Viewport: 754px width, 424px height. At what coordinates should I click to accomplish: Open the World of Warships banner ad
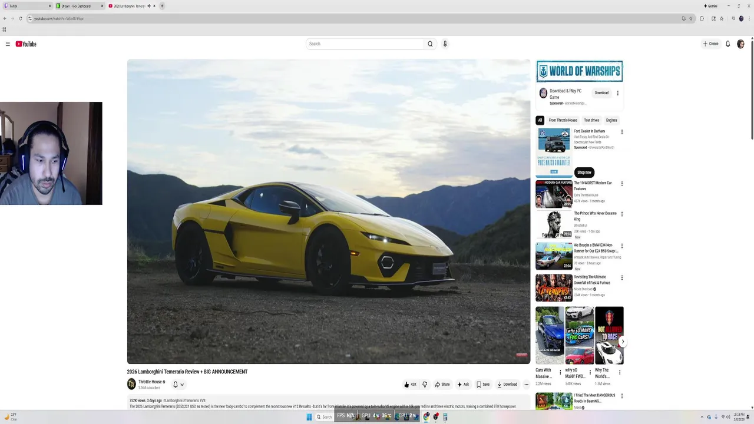click(580, 71)
